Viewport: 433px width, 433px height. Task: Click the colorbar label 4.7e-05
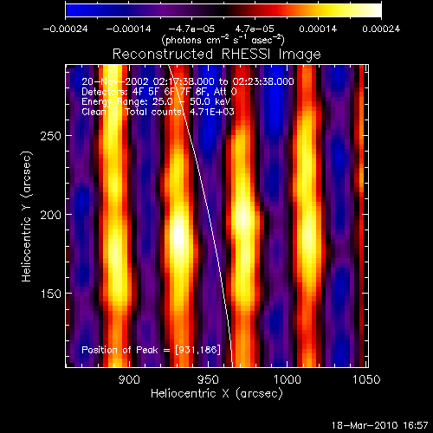(255, 29)
